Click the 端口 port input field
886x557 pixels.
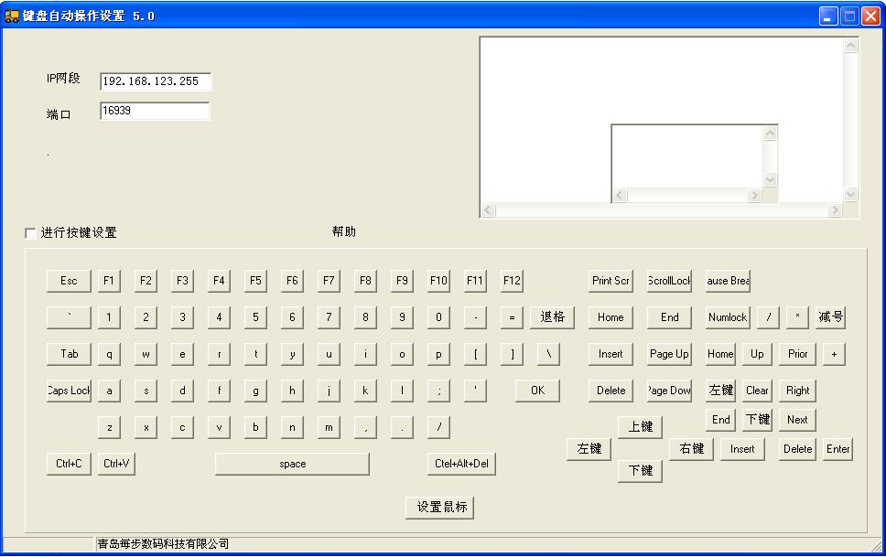[155, 111]
